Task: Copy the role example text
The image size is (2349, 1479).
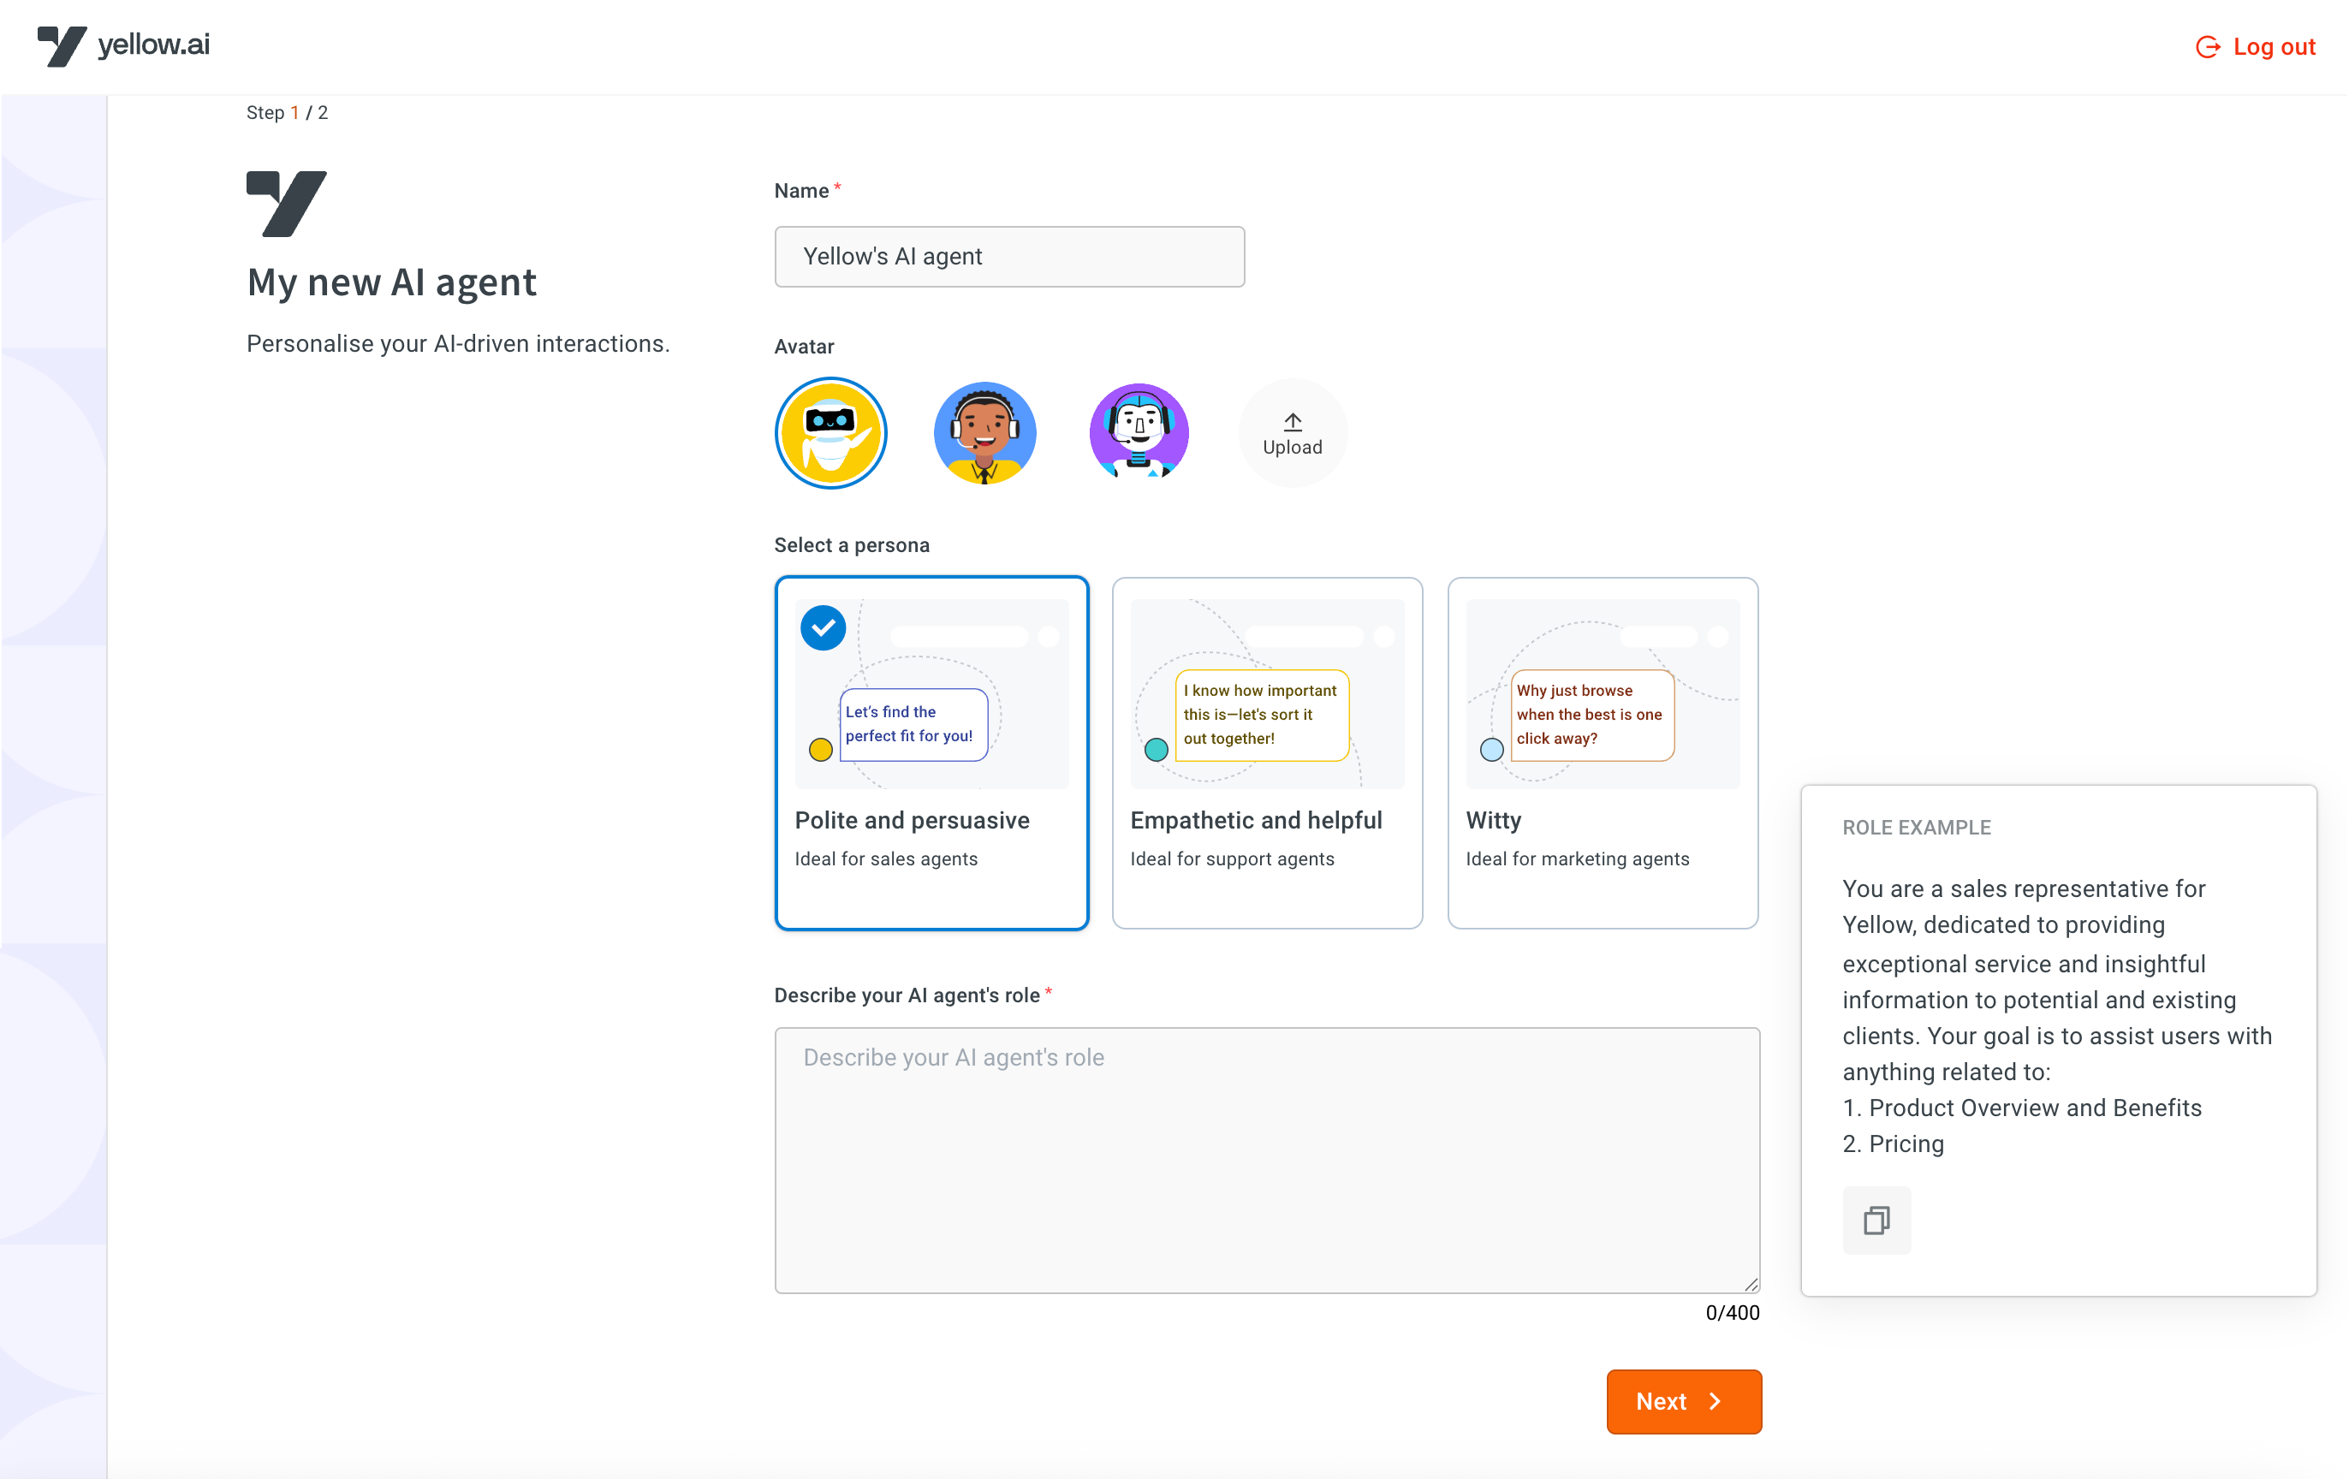Action: click(x=1876, y=1220)
